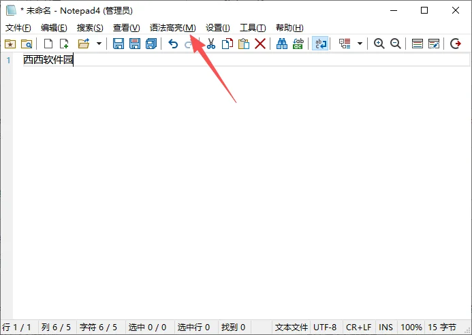
Task: Expand the code folding dropdown arrow
Action: click(360, 44)
